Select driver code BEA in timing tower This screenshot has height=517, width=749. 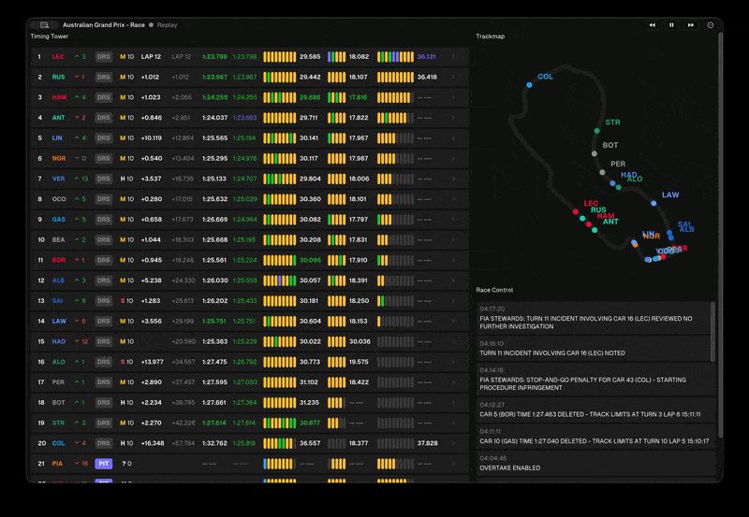pyautogui.click(x=58, y=240)
